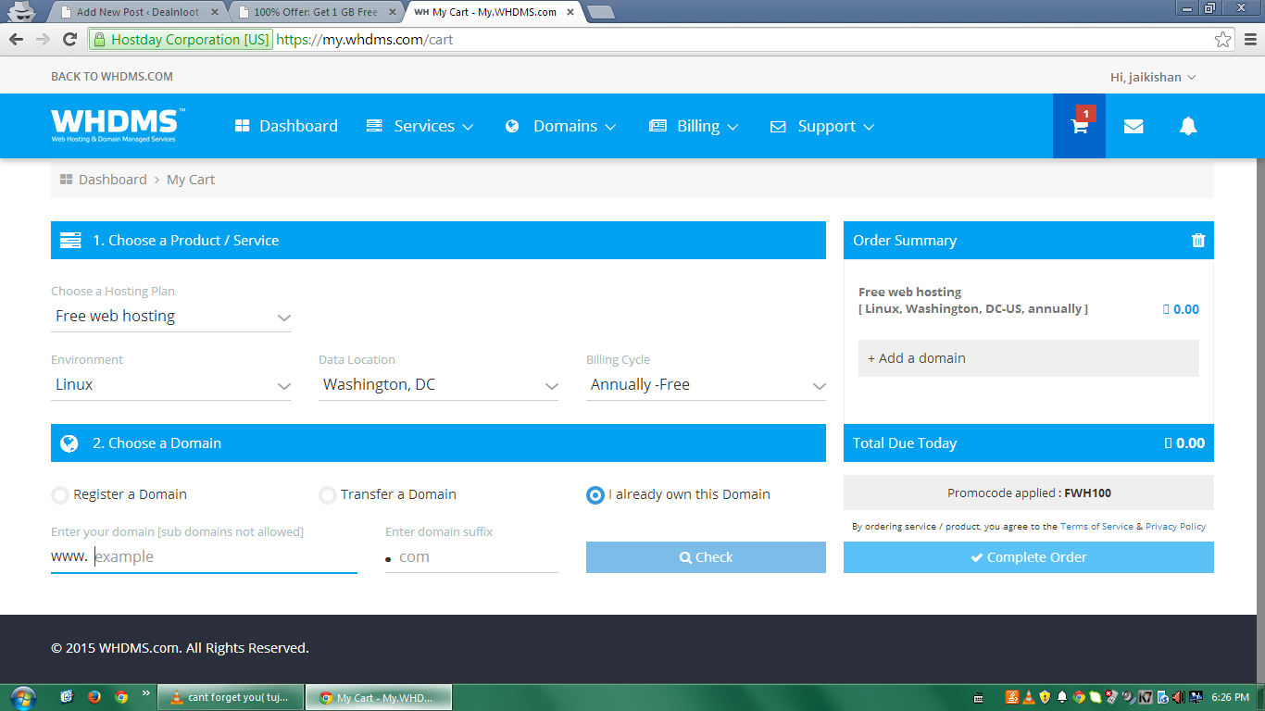Expand the Domains menu
Viewport: 1265px width, 711px height.
(561, 126)
